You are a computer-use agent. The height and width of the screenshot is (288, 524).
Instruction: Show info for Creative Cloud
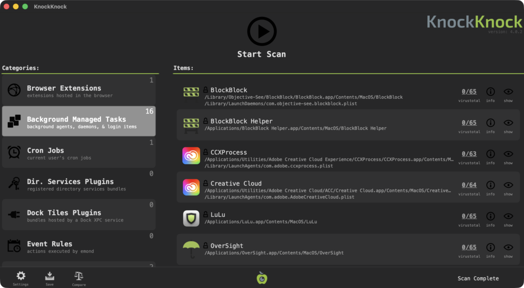(x=490, y=185)
